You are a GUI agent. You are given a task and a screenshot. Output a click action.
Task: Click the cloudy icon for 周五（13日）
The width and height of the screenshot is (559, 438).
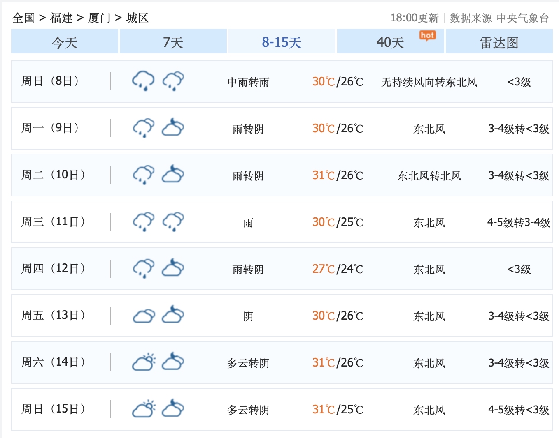pos(143,315)
